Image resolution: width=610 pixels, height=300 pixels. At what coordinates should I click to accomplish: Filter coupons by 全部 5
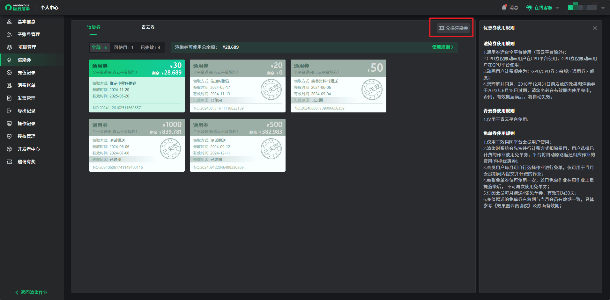pyautogui.click(x=99, y=47)
